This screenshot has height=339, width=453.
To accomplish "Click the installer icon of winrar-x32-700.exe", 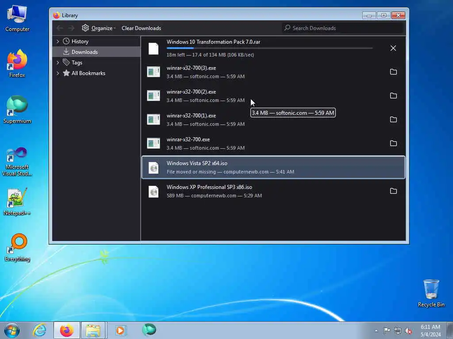I will (x=154, y=143).
